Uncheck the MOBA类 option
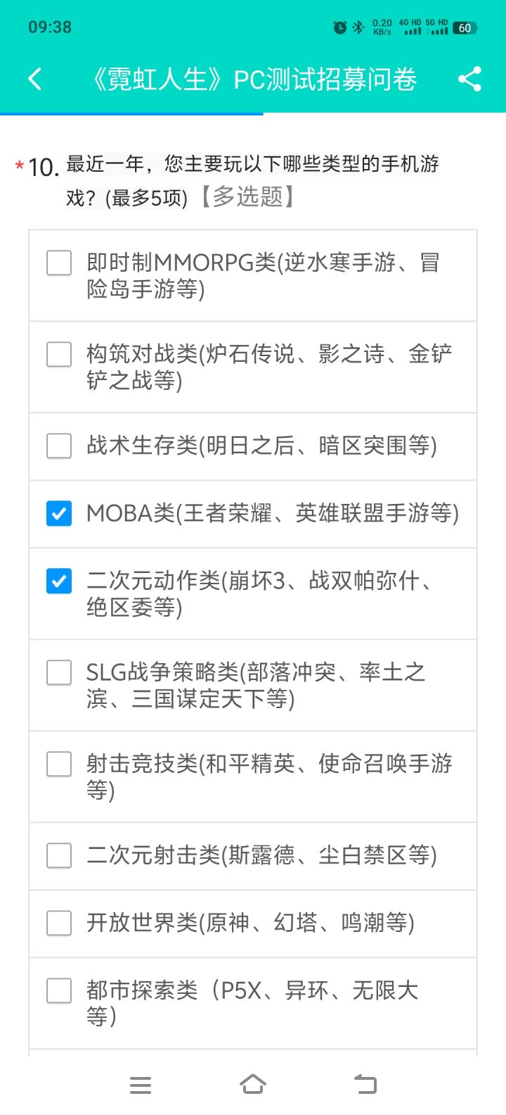The width and height of the screenshot is (506, 1115). point(59,513)
